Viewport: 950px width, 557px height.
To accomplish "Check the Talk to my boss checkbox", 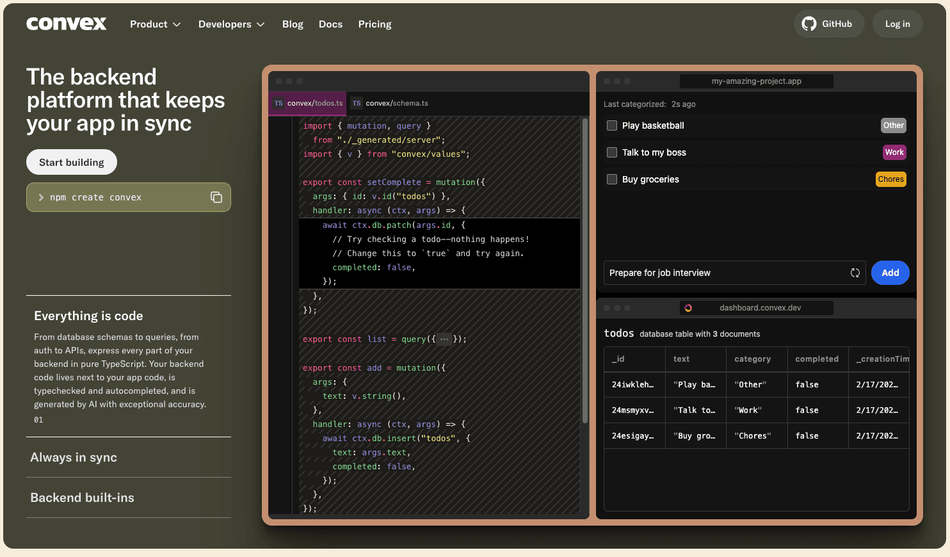I will [x=612, y=152].
